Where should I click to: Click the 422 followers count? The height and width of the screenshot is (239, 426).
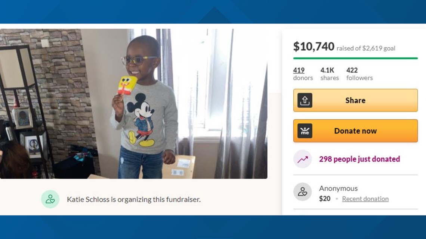point(352,70)
